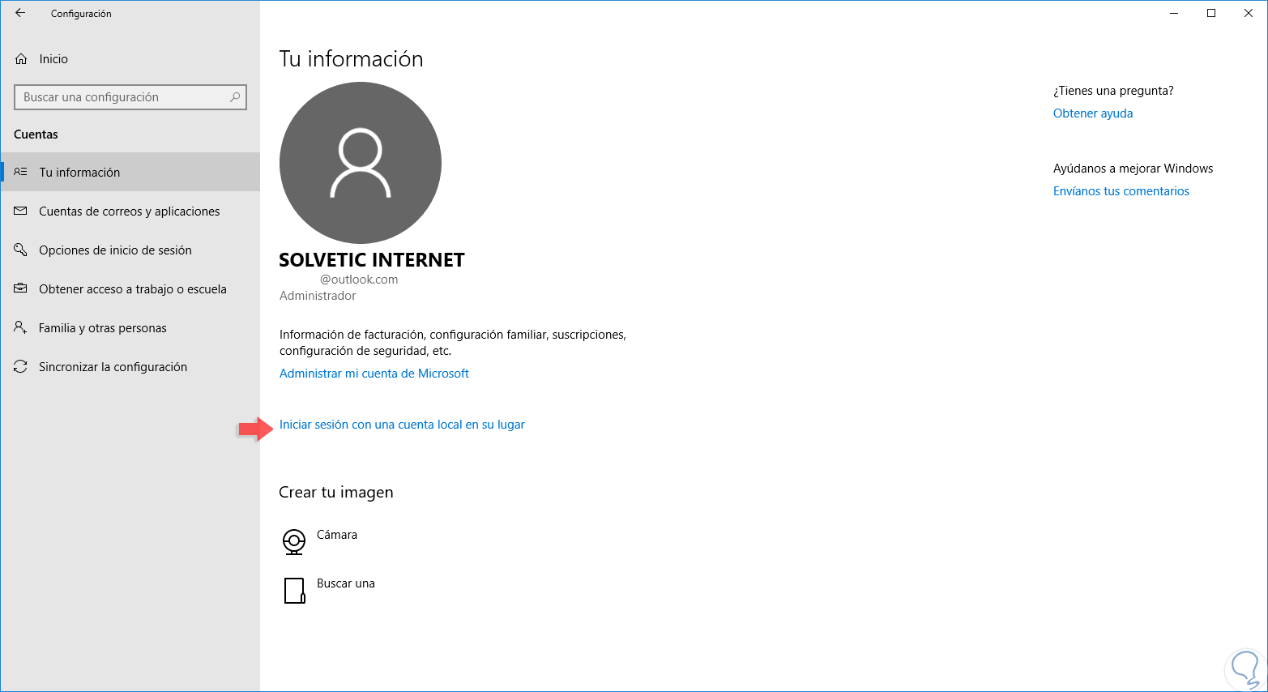Image resolution: width=1268 pixels, height=692 pixels.
Task: Close the Configuración window
Action: point(1249,13)
